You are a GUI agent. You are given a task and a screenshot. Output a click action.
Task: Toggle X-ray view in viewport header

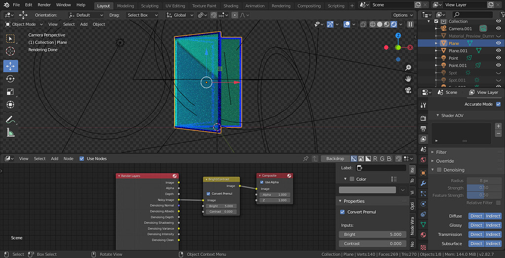pyautogui.click(x=363, y=25)
